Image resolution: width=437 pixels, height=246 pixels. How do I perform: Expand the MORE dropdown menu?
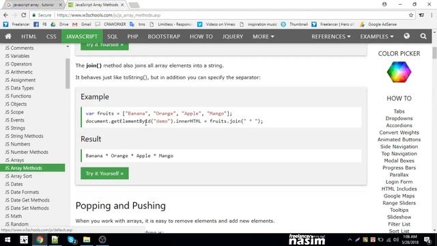tap(264, 36)
